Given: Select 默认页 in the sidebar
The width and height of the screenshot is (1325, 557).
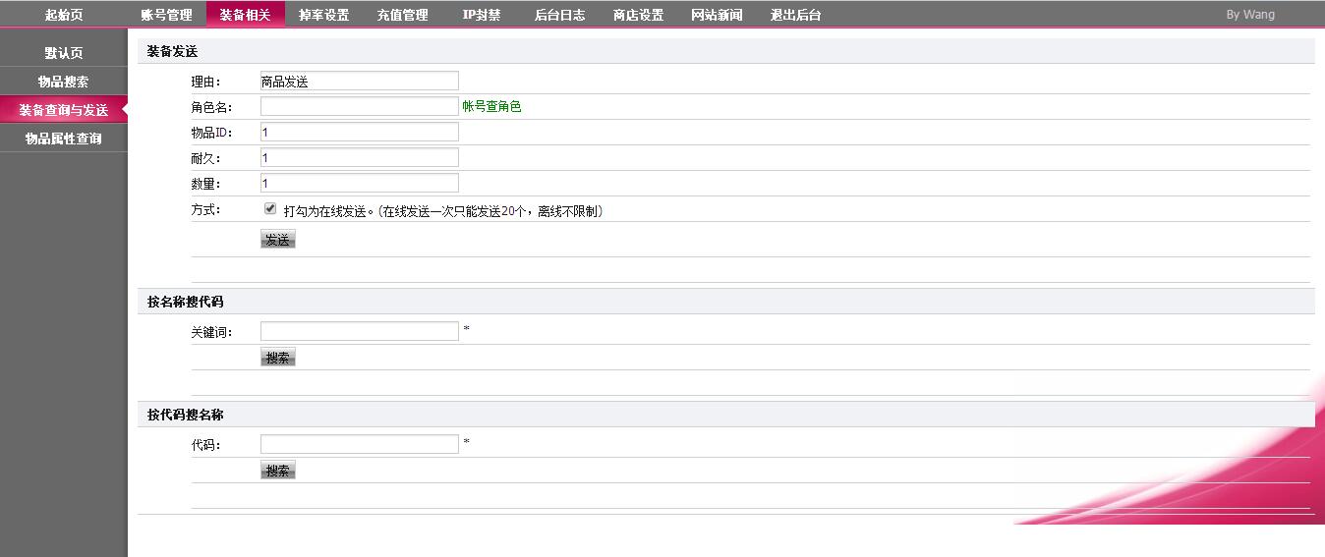Looking at the screenshot, I should pyautogui.click(x=64, y=53).
